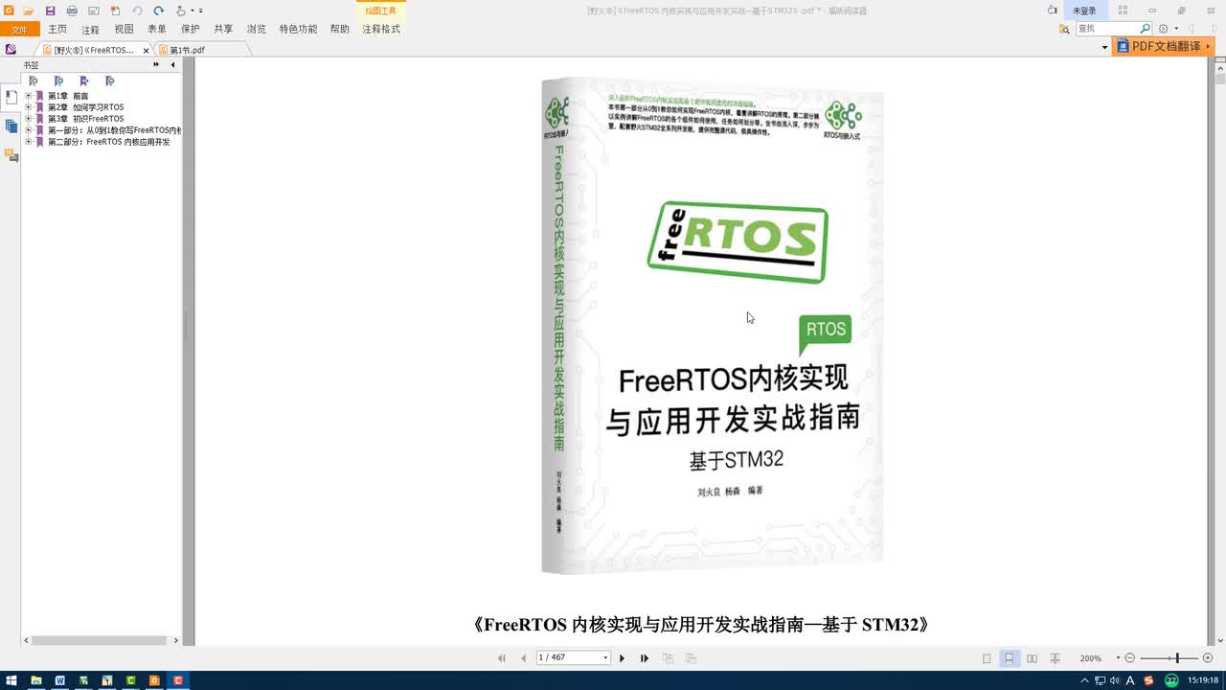Expand the 第1章 前言 bookmark
This screenshot has height=690, width=1226.
click(28, 96)
